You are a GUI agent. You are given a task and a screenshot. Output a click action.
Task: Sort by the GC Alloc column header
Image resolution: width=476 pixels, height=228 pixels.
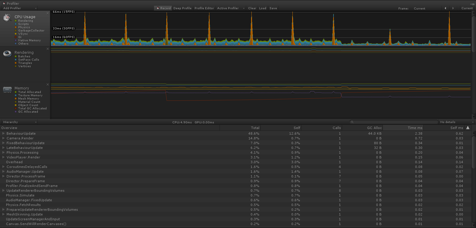(x=362, y=128)
